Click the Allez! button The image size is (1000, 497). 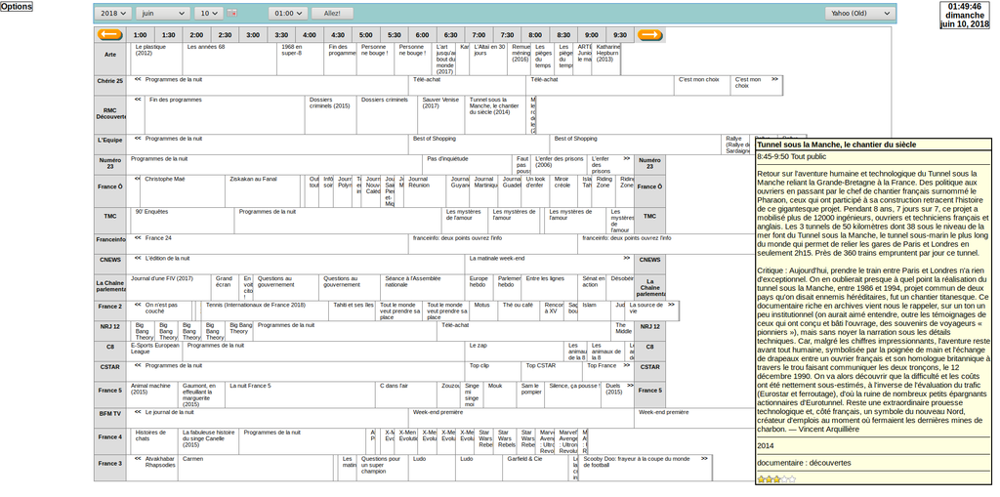pyautogui.click(x=332, y=14)
